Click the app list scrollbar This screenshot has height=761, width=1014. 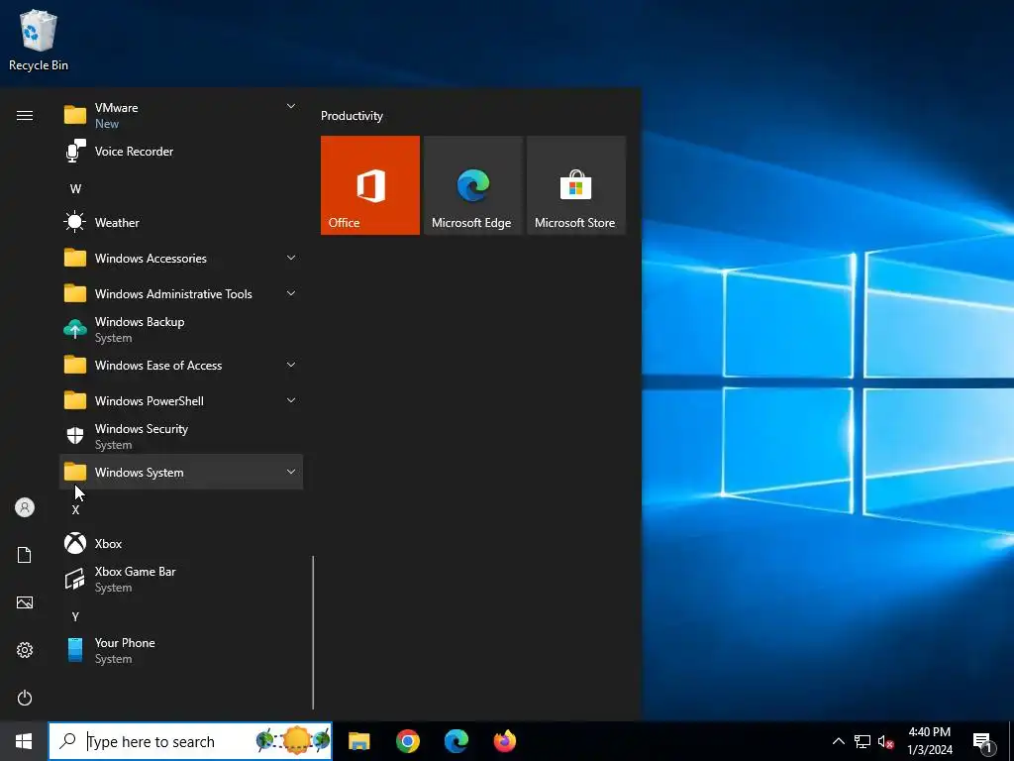point(313,632)
